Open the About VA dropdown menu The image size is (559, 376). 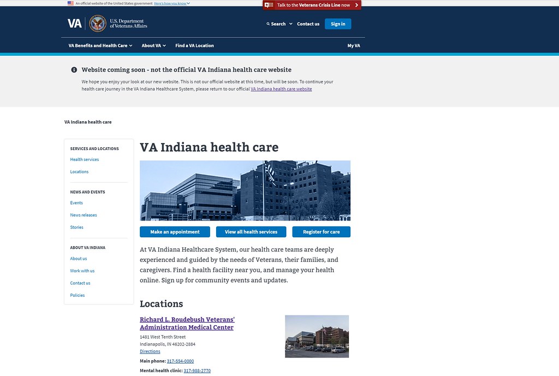coord(153,46)
